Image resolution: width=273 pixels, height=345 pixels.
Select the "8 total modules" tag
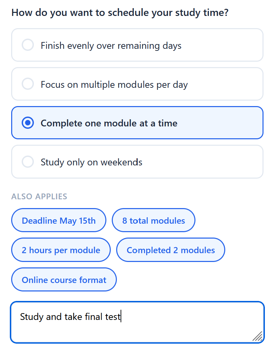click(x=153, y=220)
